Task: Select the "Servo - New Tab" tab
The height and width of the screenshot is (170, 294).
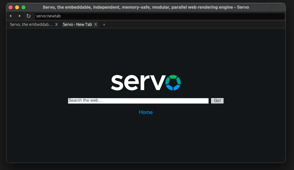Action: click(77, 24)
